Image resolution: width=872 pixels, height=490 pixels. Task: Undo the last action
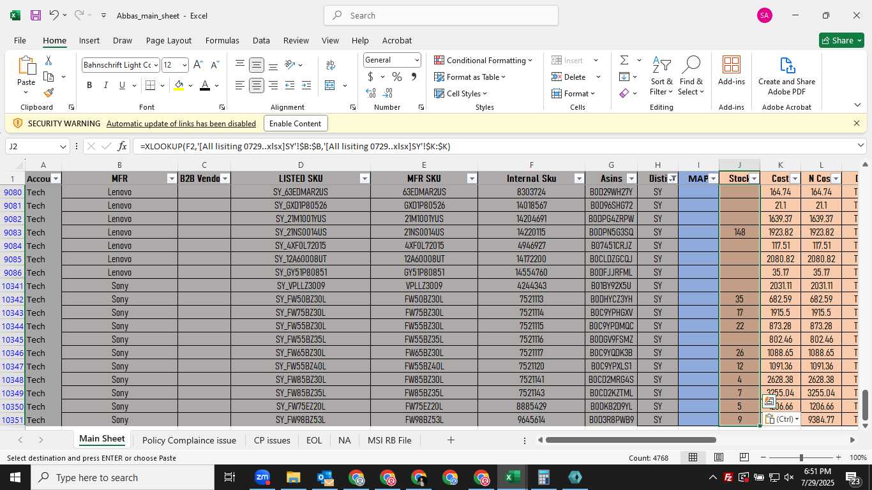(x=54, y=15)
